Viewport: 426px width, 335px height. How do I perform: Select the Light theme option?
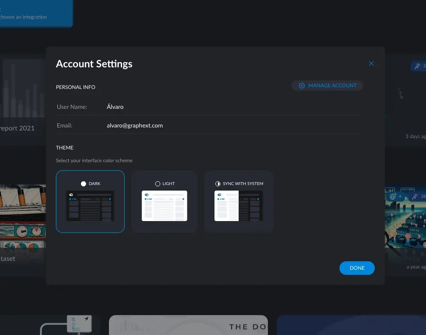164,202
